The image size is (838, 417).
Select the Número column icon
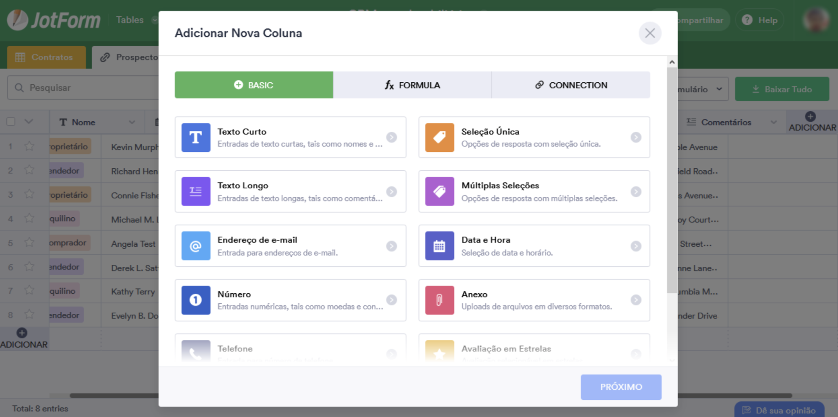pos(195,300)
